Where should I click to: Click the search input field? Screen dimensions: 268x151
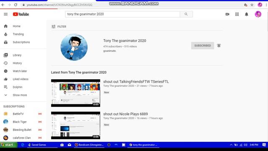pyautogui.click(x=123, y=14)
